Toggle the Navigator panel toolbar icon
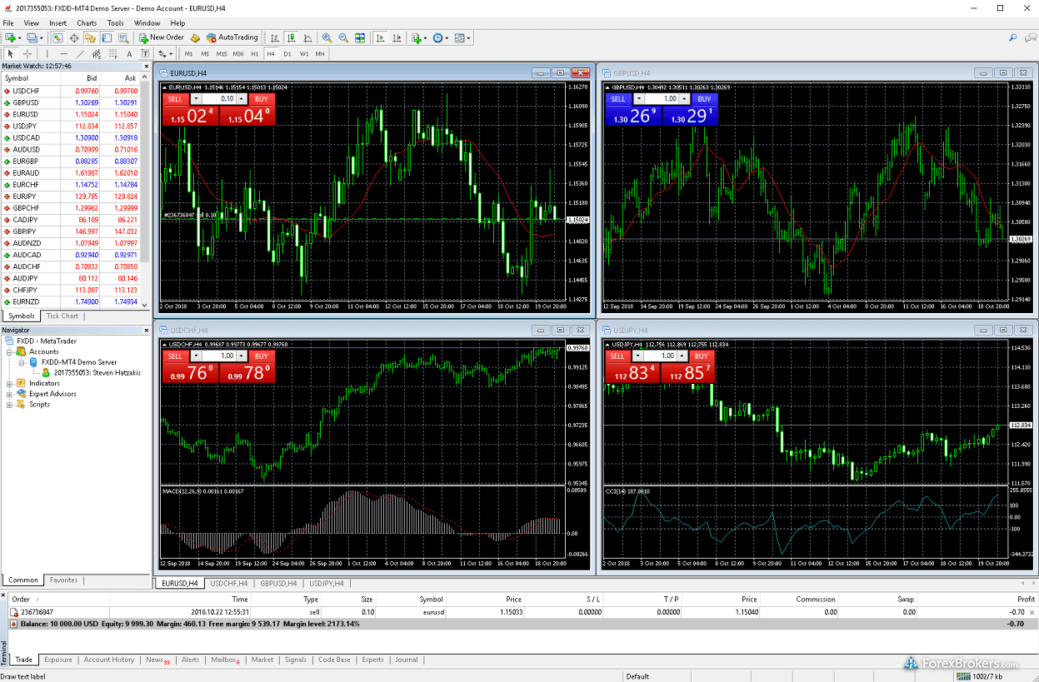This screenshot has height=682, width=1039. pyautogui.click(x=90, y=37)
